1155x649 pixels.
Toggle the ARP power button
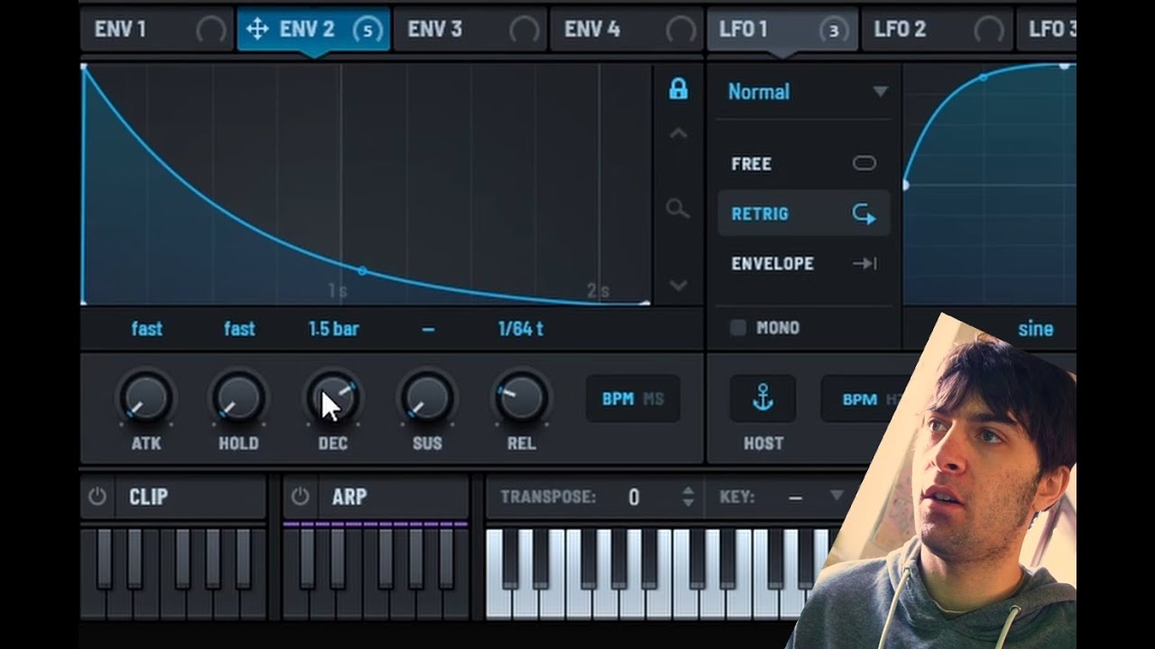(x=300, y=497)
